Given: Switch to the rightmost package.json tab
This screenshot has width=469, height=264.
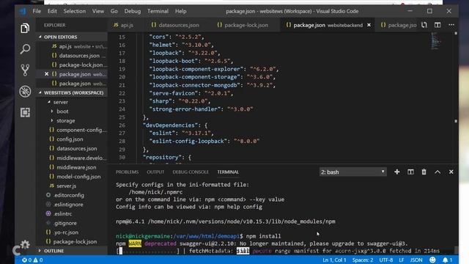Looking at the screenshot, I should (398, 25).
